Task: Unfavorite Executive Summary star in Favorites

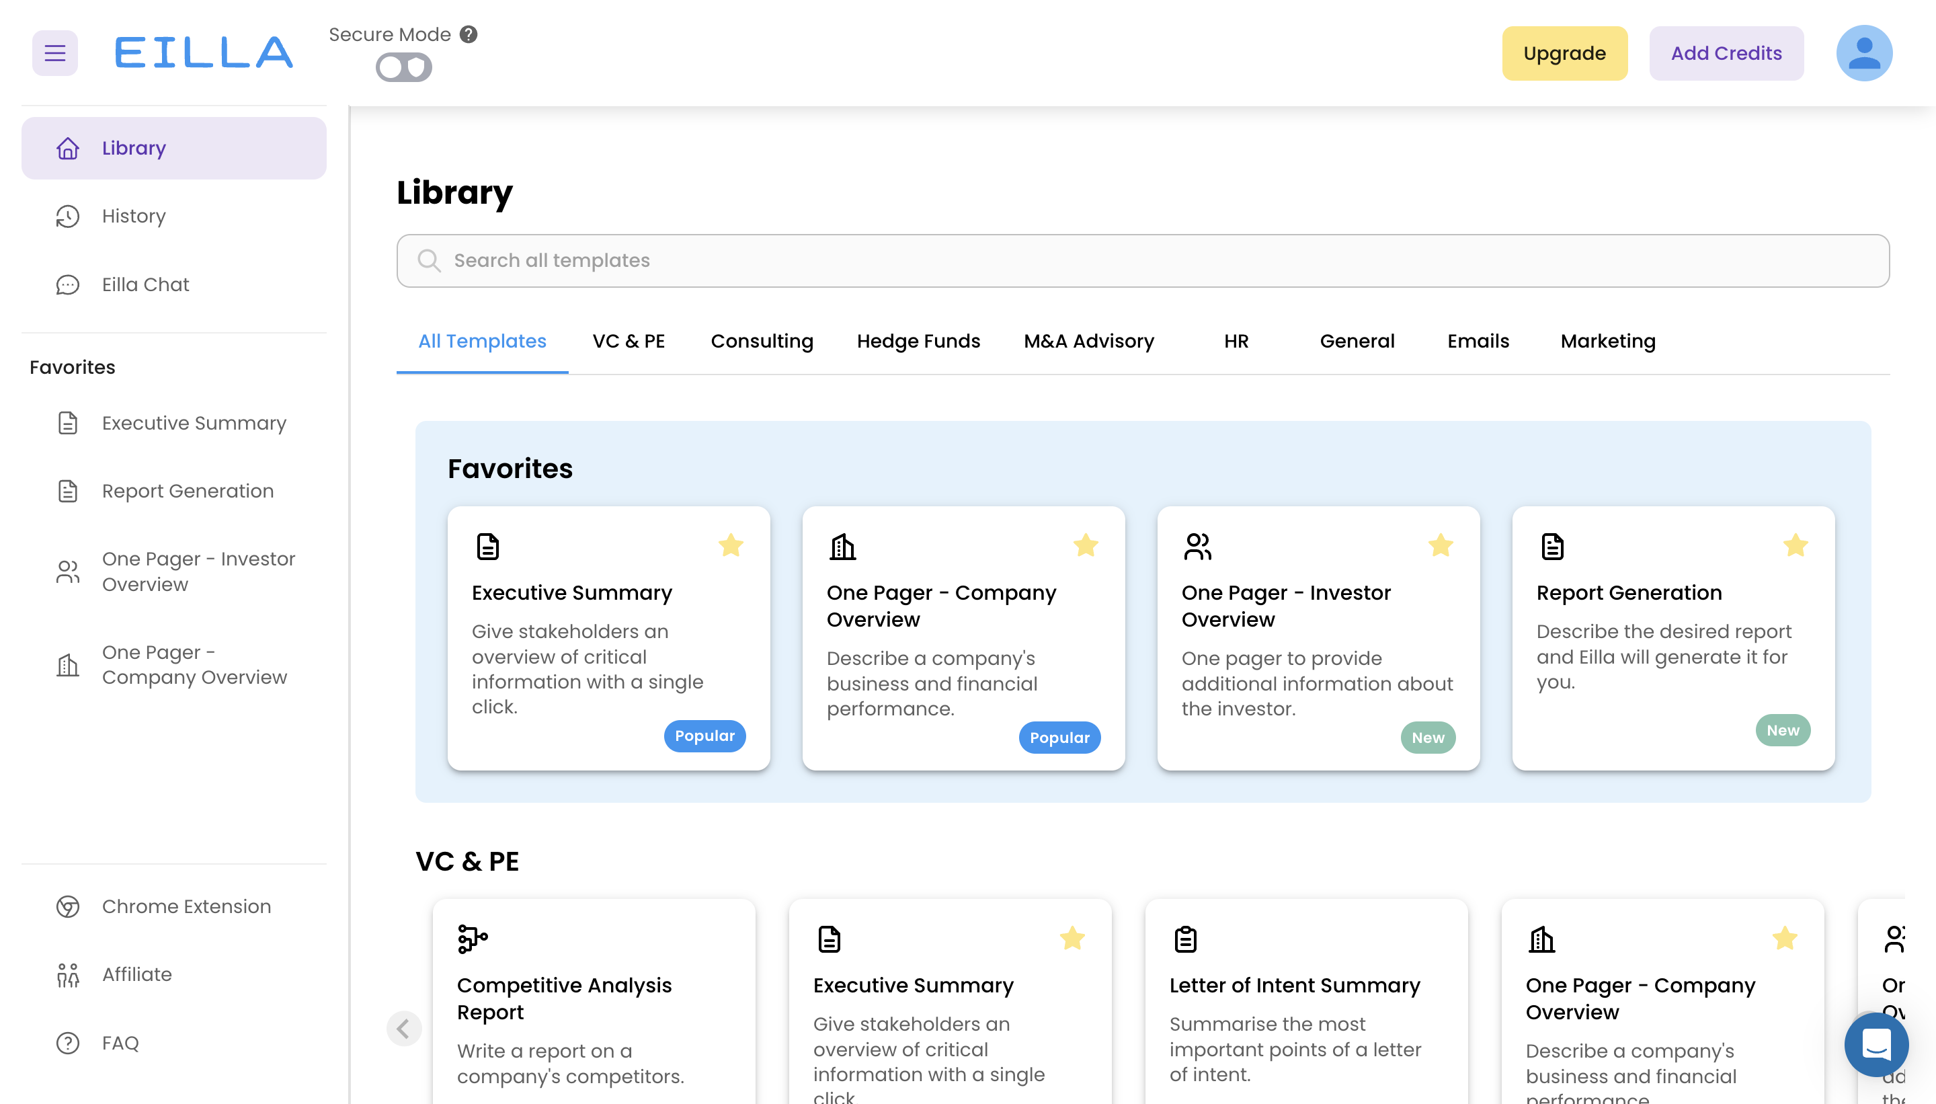Action: [731, 545]
